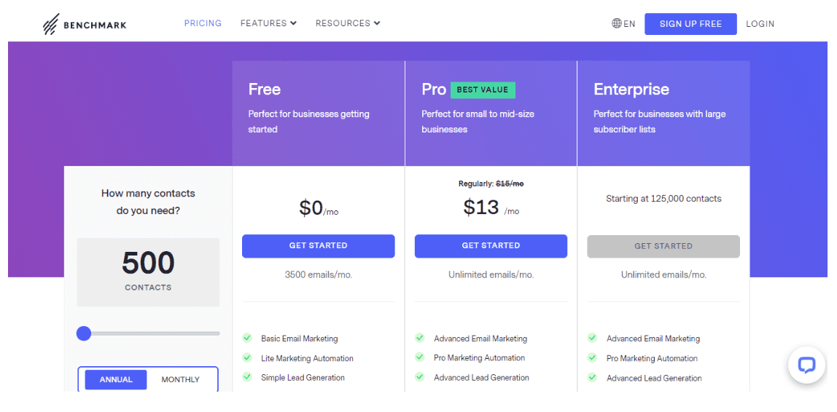Open the live chat bubble icon
The image size is (837, 412).
point(806,365)
